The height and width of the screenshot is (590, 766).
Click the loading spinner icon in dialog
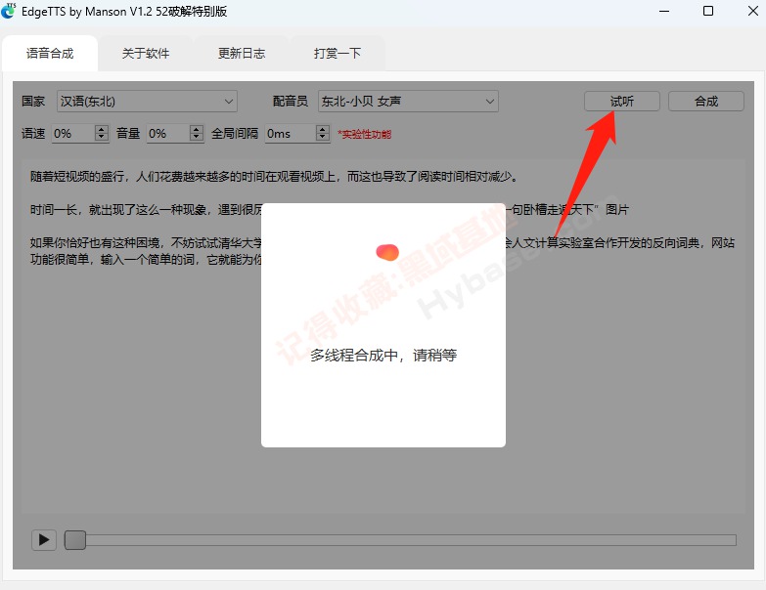click(387, 252)
